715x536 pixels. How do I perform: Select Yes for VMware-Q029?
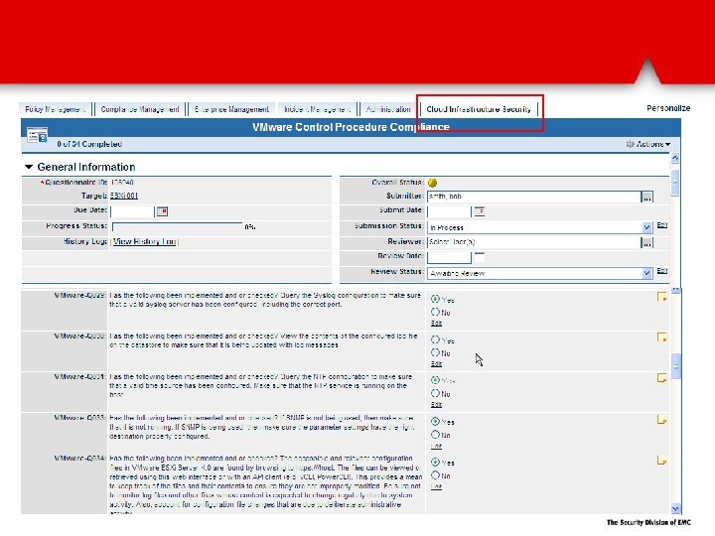[436, 299]
